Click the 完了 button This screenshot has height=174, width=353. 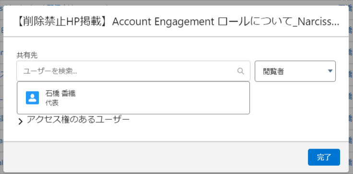tap(324, 157)
